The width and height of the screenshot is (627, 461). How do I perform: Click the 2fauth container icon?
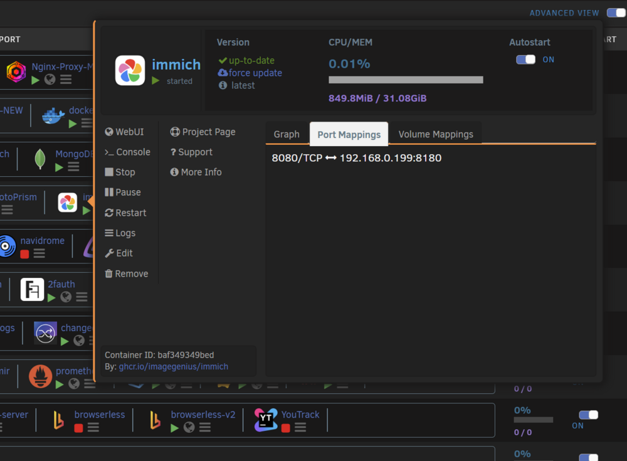click(33, 289)
